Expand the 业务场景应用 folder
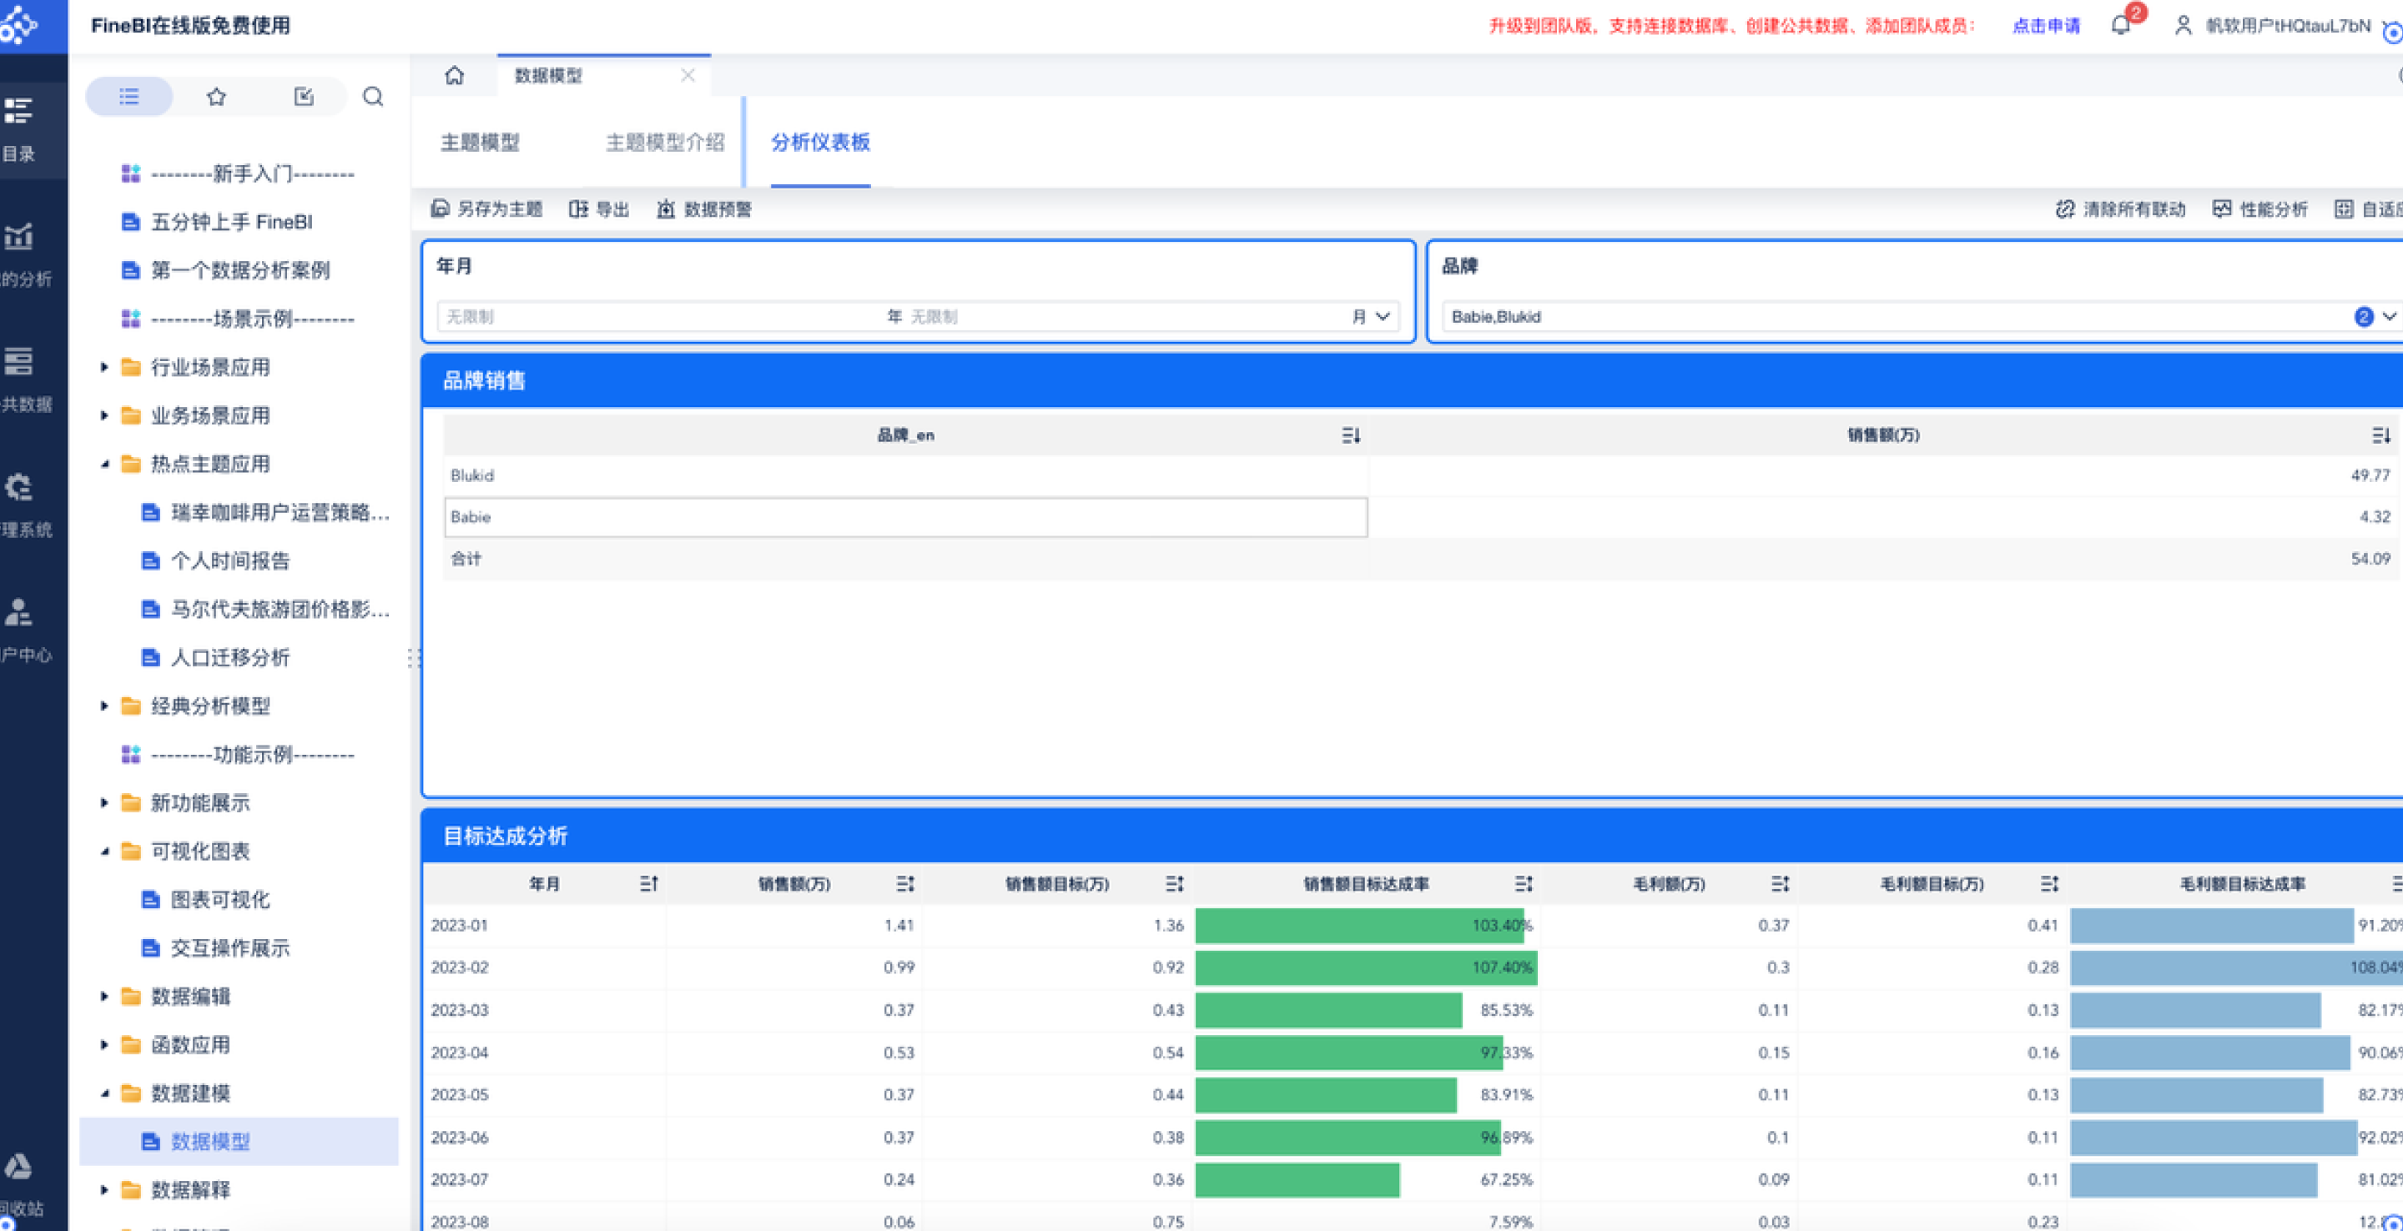Viewport: 2403px width, 1231px height. [104, 415]
